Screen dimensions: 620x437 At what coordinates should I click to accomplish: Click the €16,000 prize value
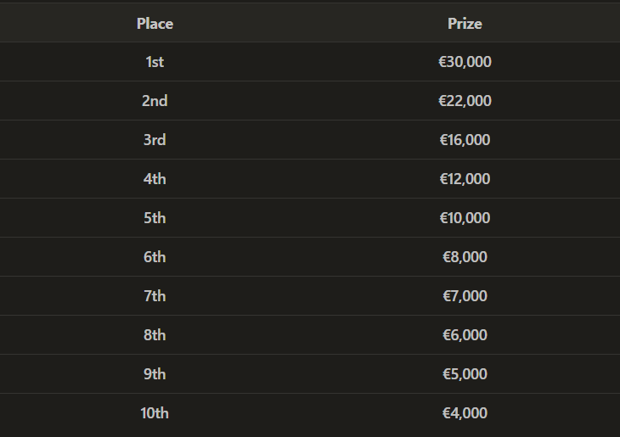pos(465,140)
